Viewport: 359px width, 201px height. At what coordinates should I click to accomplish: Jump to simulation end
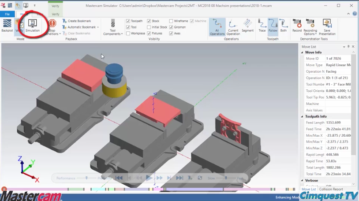tap(179, 178)
